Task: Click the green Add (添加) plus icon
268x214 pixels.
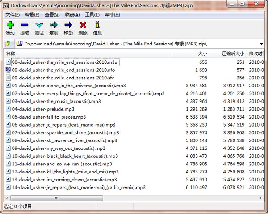Action: click(10, 25)
